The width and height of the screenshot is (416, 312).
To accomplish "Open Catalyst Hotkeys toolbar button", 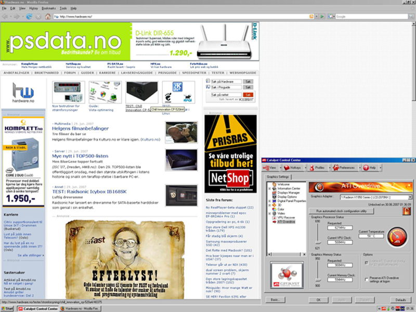I will (292, 167).
